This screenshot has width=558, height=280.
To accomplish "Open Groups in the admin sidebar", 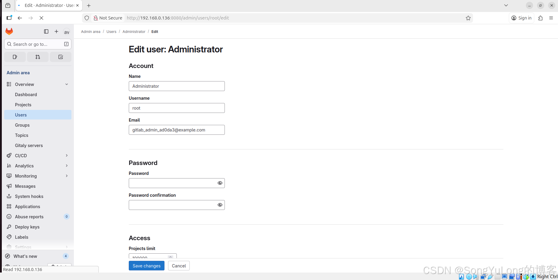I will pyautogui.click(x=22, y=125).
